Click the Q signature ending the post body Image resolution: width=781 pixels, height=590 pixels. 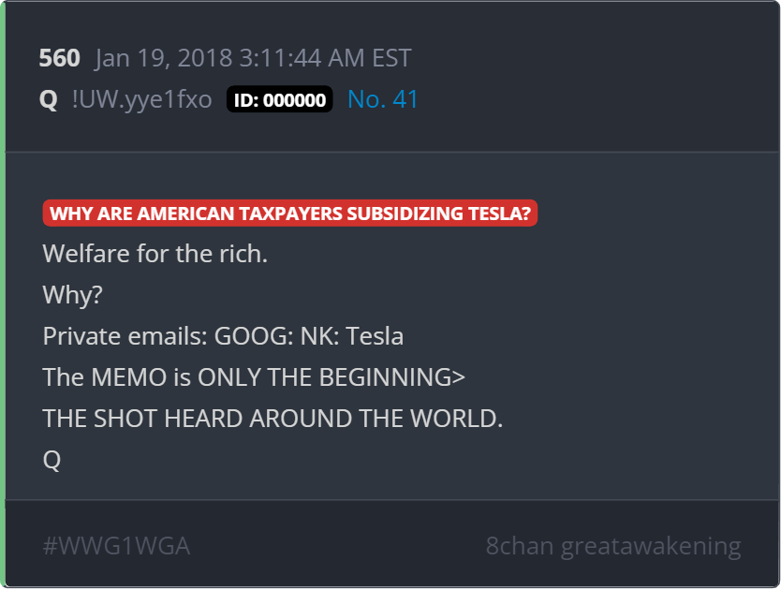(52, 460)
